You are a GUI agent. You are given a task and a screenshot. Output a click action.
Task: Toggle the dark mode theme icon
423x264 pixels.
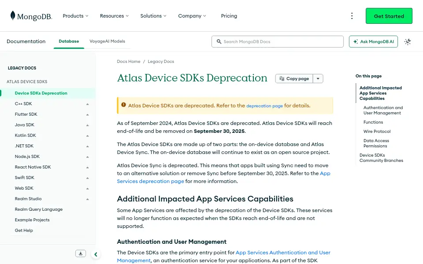tap(407, 42)
